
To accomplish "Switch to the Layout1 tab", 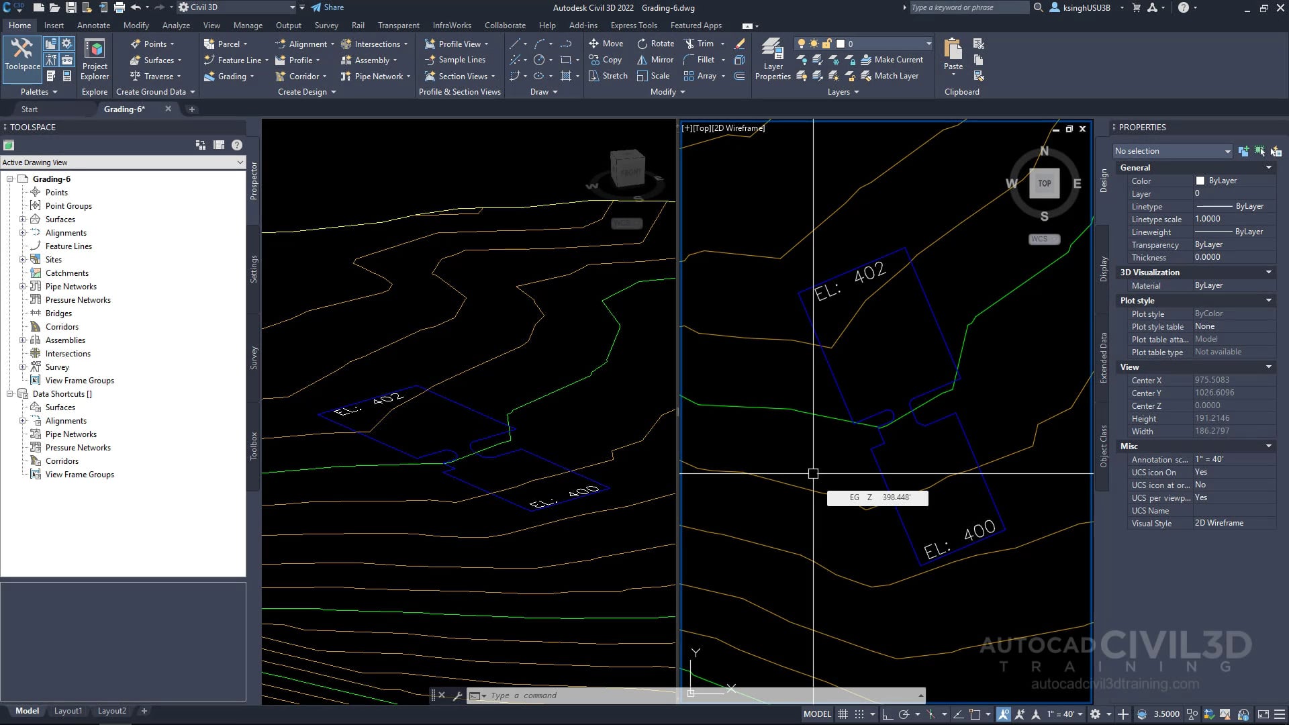I will click(x=68, y=711).
